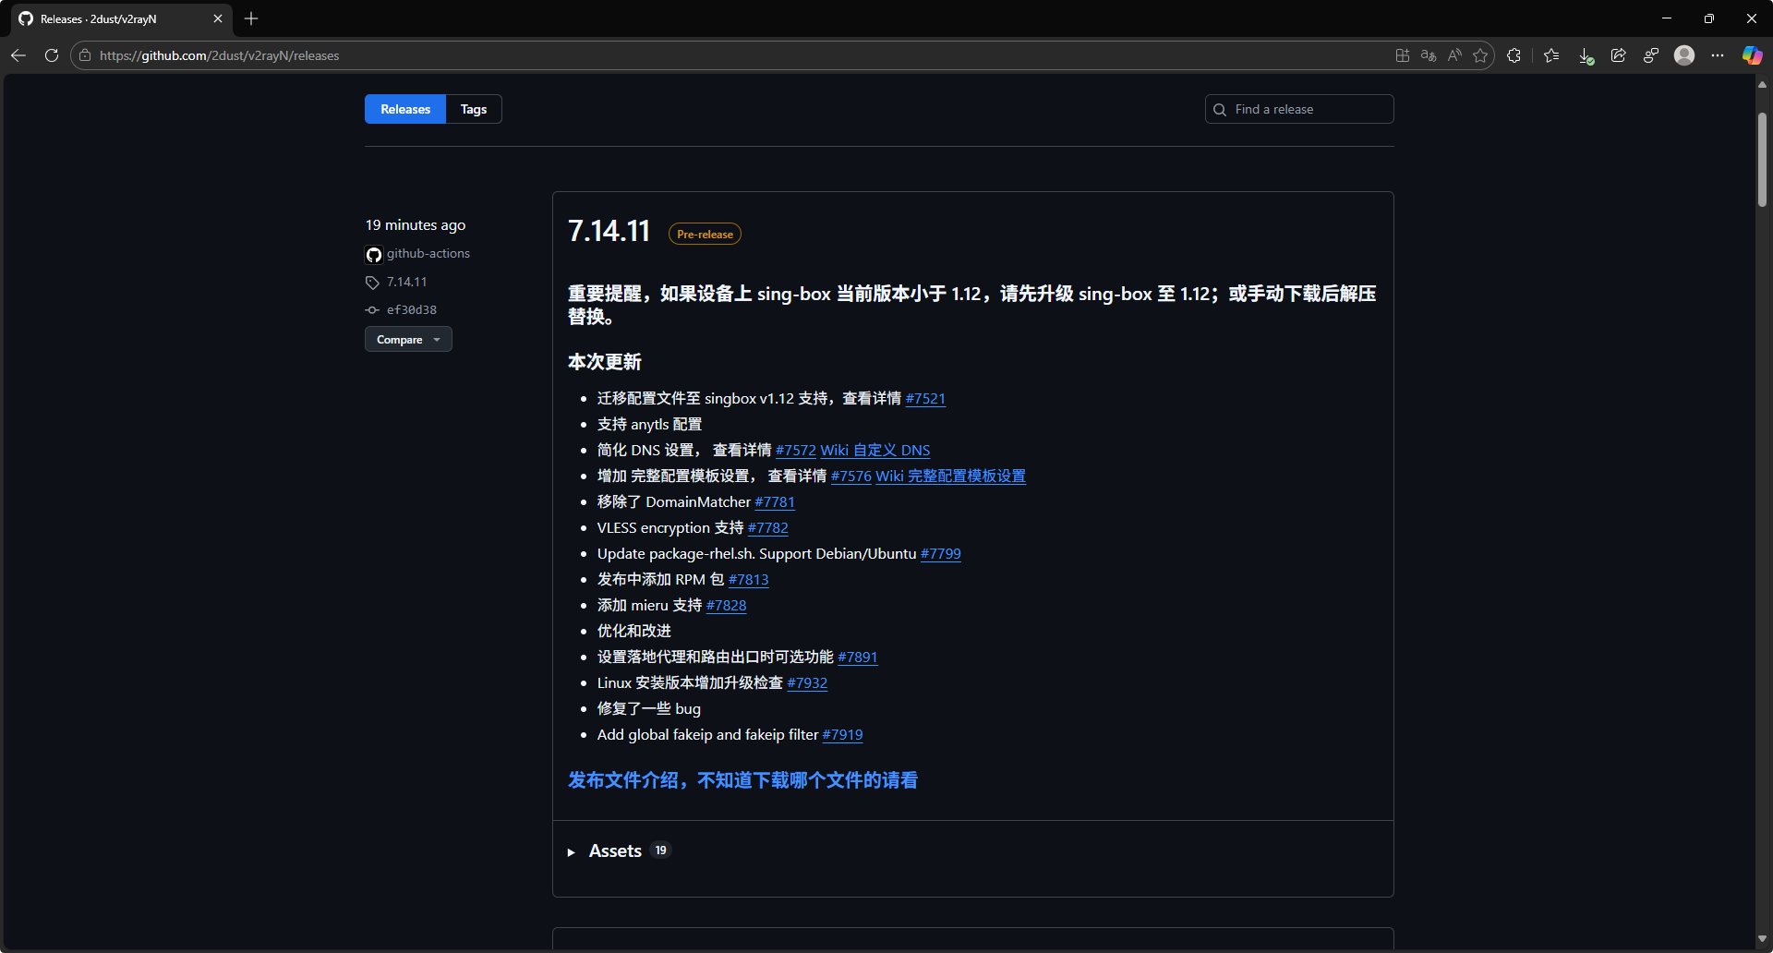
Task: Select the Releases tab
Action: (405, 109)
